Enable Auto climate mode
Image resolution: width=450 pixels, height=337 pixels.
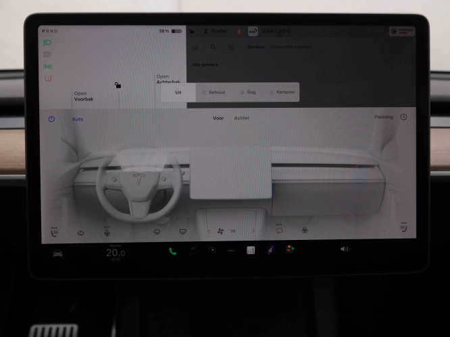click(78, 119)
